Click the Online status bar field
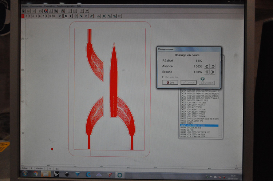This screenshot has height=181, width=273. pyautogui.click(x=25, y=168)
